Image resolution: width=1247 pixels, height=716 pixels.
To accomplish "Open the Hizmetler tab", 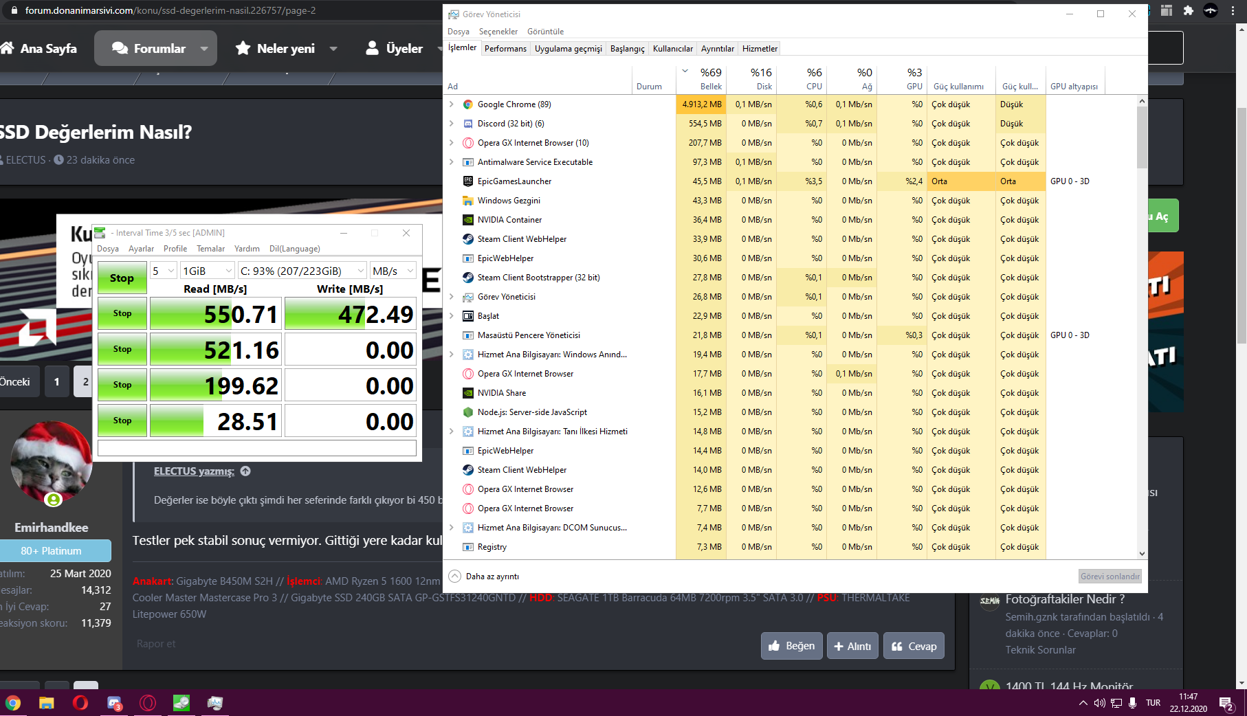I will tap(760, 49).
